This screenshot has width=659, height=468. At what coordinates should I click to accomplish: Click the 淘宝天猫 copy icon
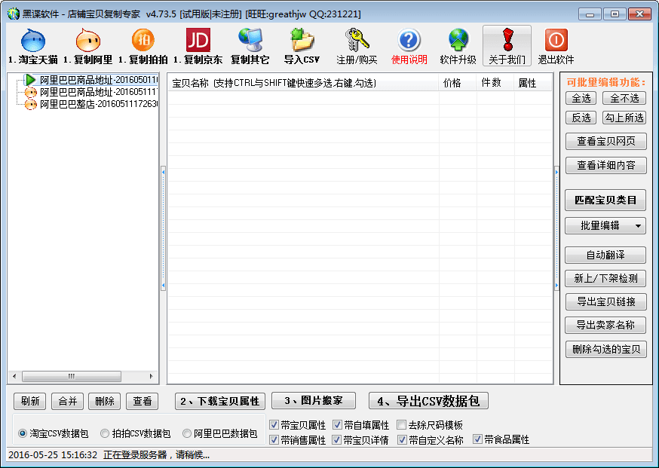pos(32,41)
